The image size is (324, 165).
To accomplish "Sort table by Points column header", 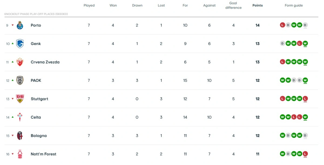I will coord(257,5).
